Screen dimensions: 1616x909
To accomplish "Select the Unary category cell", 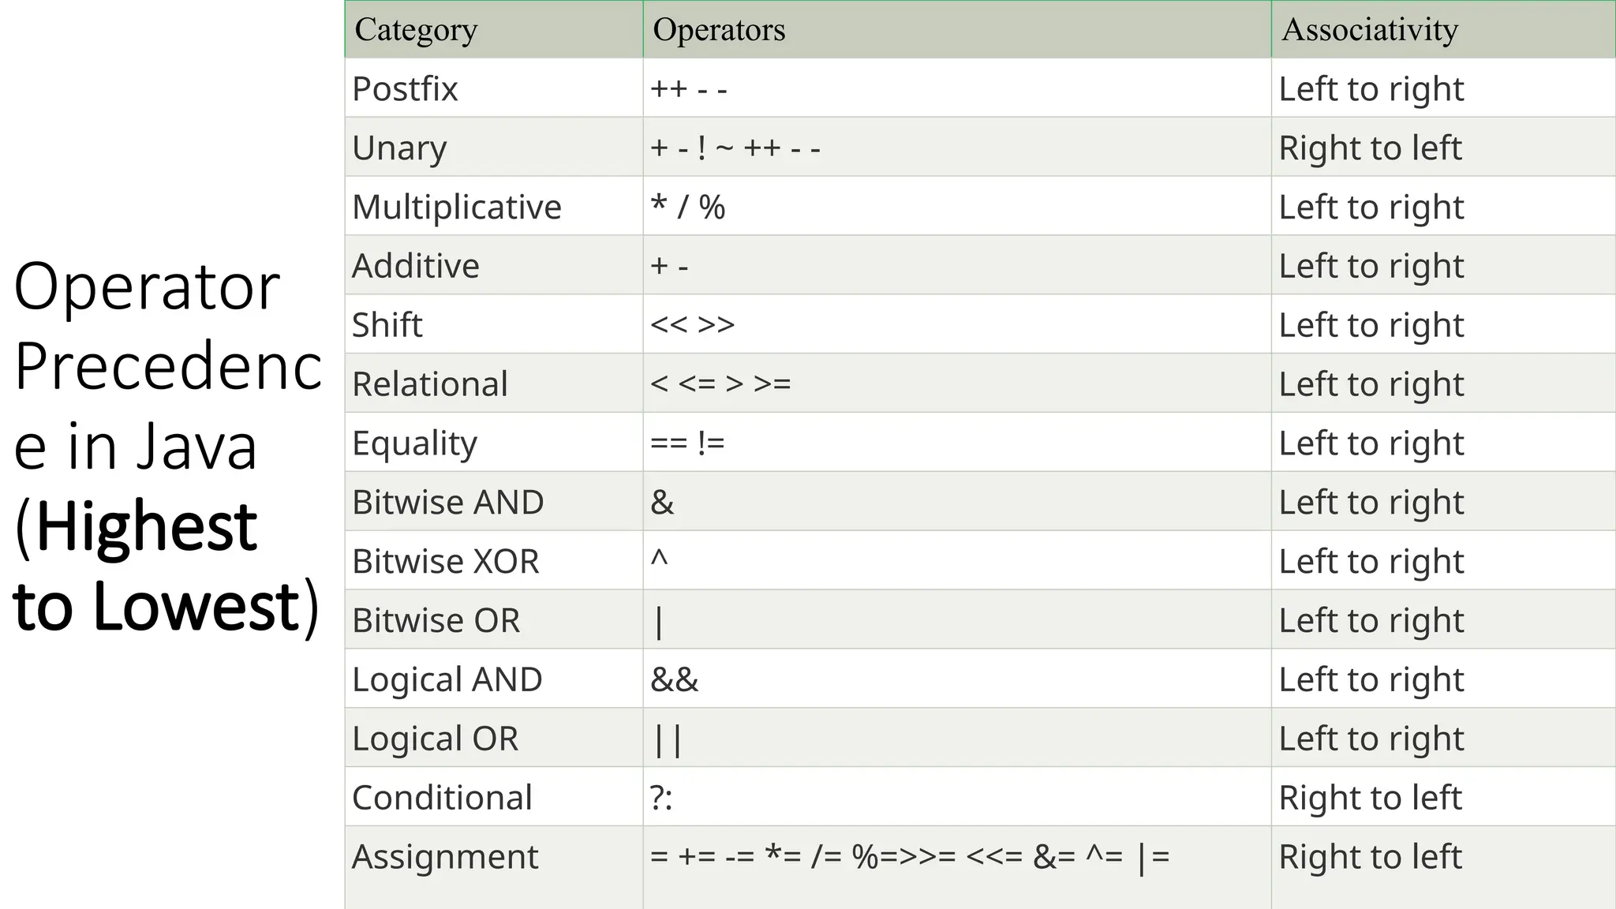I will click(399, 148).
